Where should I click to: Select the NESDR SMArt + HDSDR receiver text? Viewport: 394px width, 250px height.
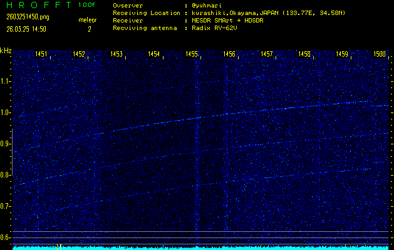233,20
